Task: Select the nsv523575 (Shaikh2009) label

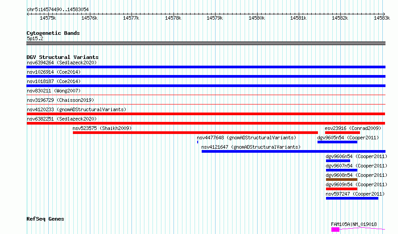Action: 102,128
